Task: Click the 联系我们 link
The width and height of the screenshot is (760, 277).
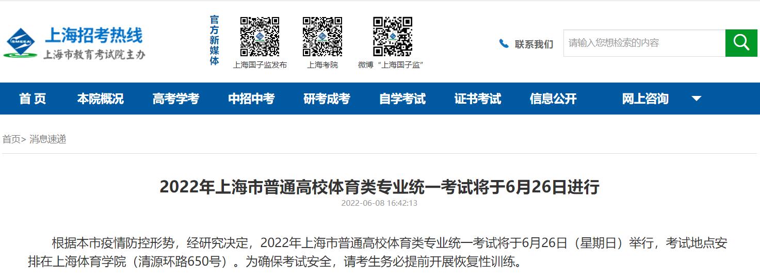Action: click(533, 44)
